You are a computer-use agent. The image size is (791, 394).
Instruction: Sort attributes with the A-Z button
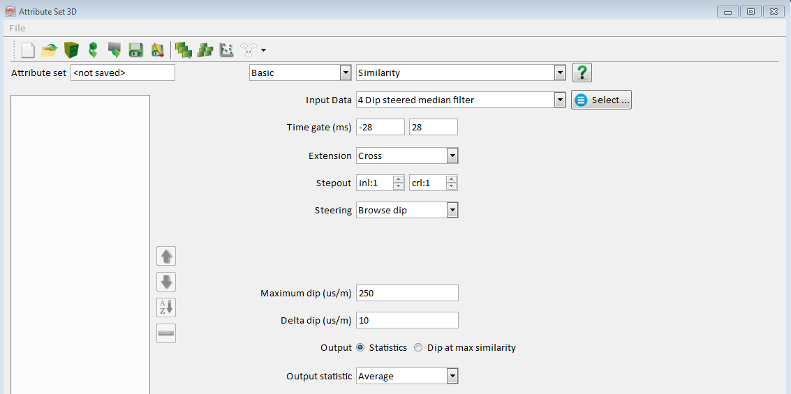click(x=166, y=308)
